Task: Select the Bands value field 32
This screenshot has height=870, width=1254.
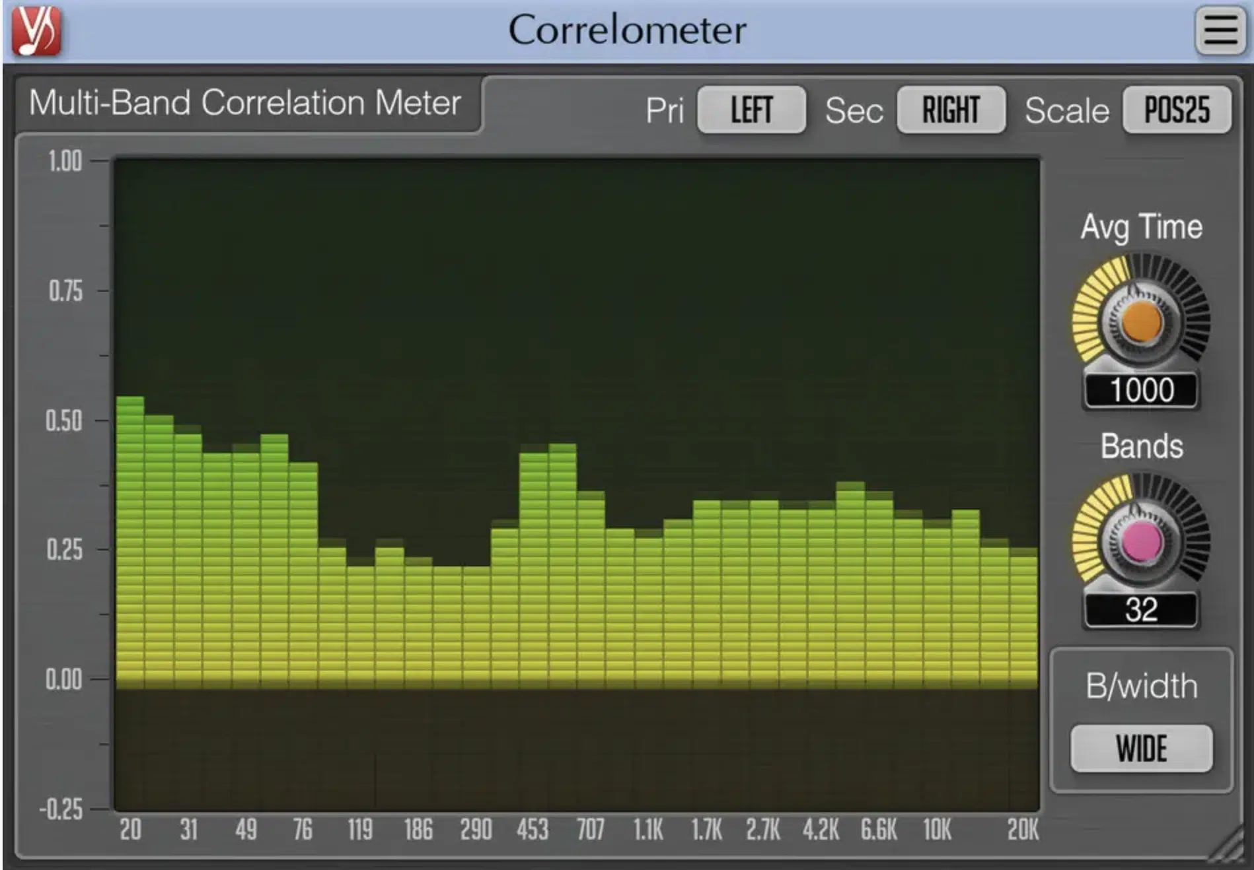Action: point(1141,609)
